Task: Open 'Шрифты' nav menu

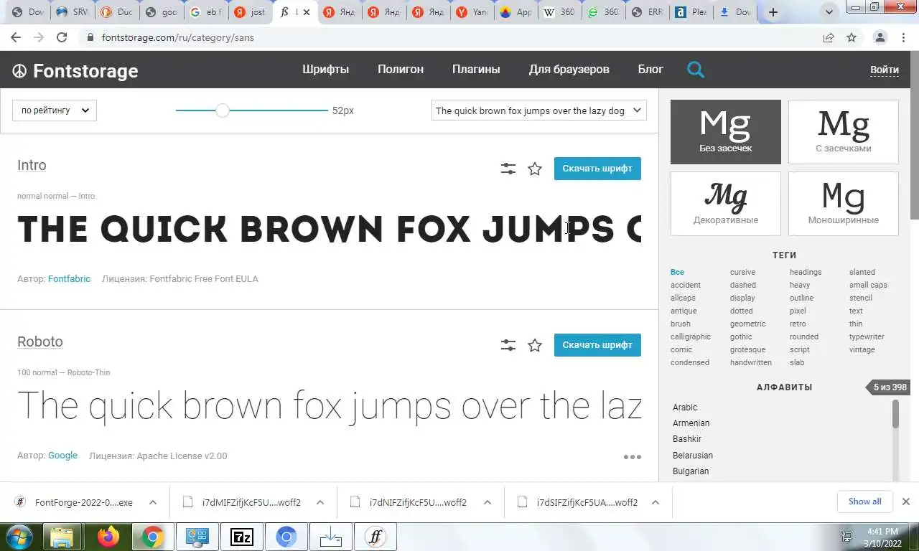Action: click(x=325, y=70)
